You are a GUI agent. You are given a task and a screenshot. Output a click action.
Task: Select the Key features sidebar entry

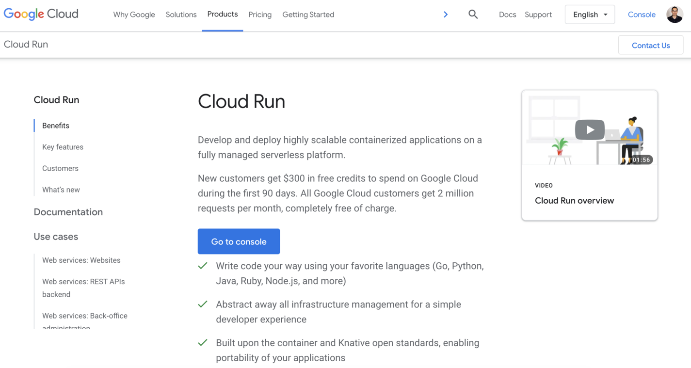(63, 146)
